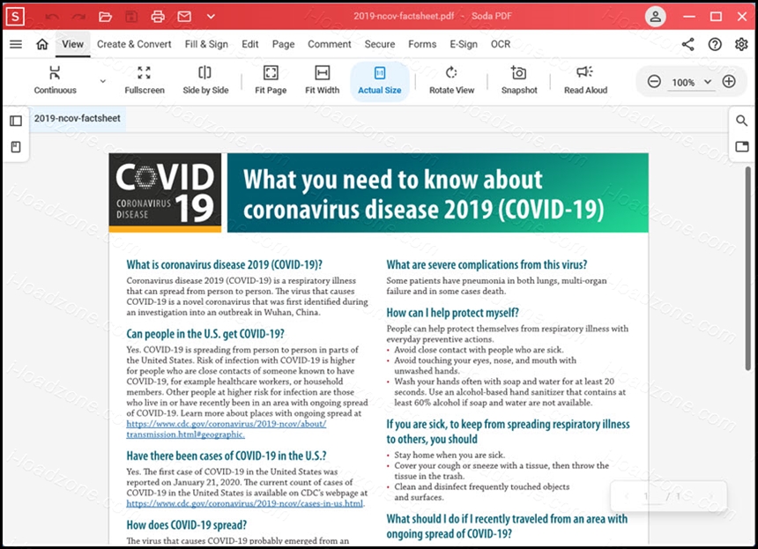Open the hamburger main menu
Viewport: 758px width, 549px height.
(x=16, y=44)
